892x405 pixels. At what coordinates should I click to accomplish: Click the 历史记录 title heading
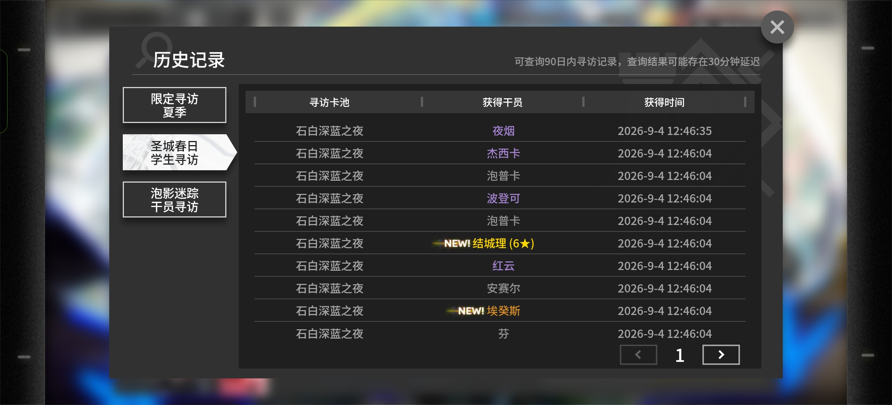click(x=189, y=60)
